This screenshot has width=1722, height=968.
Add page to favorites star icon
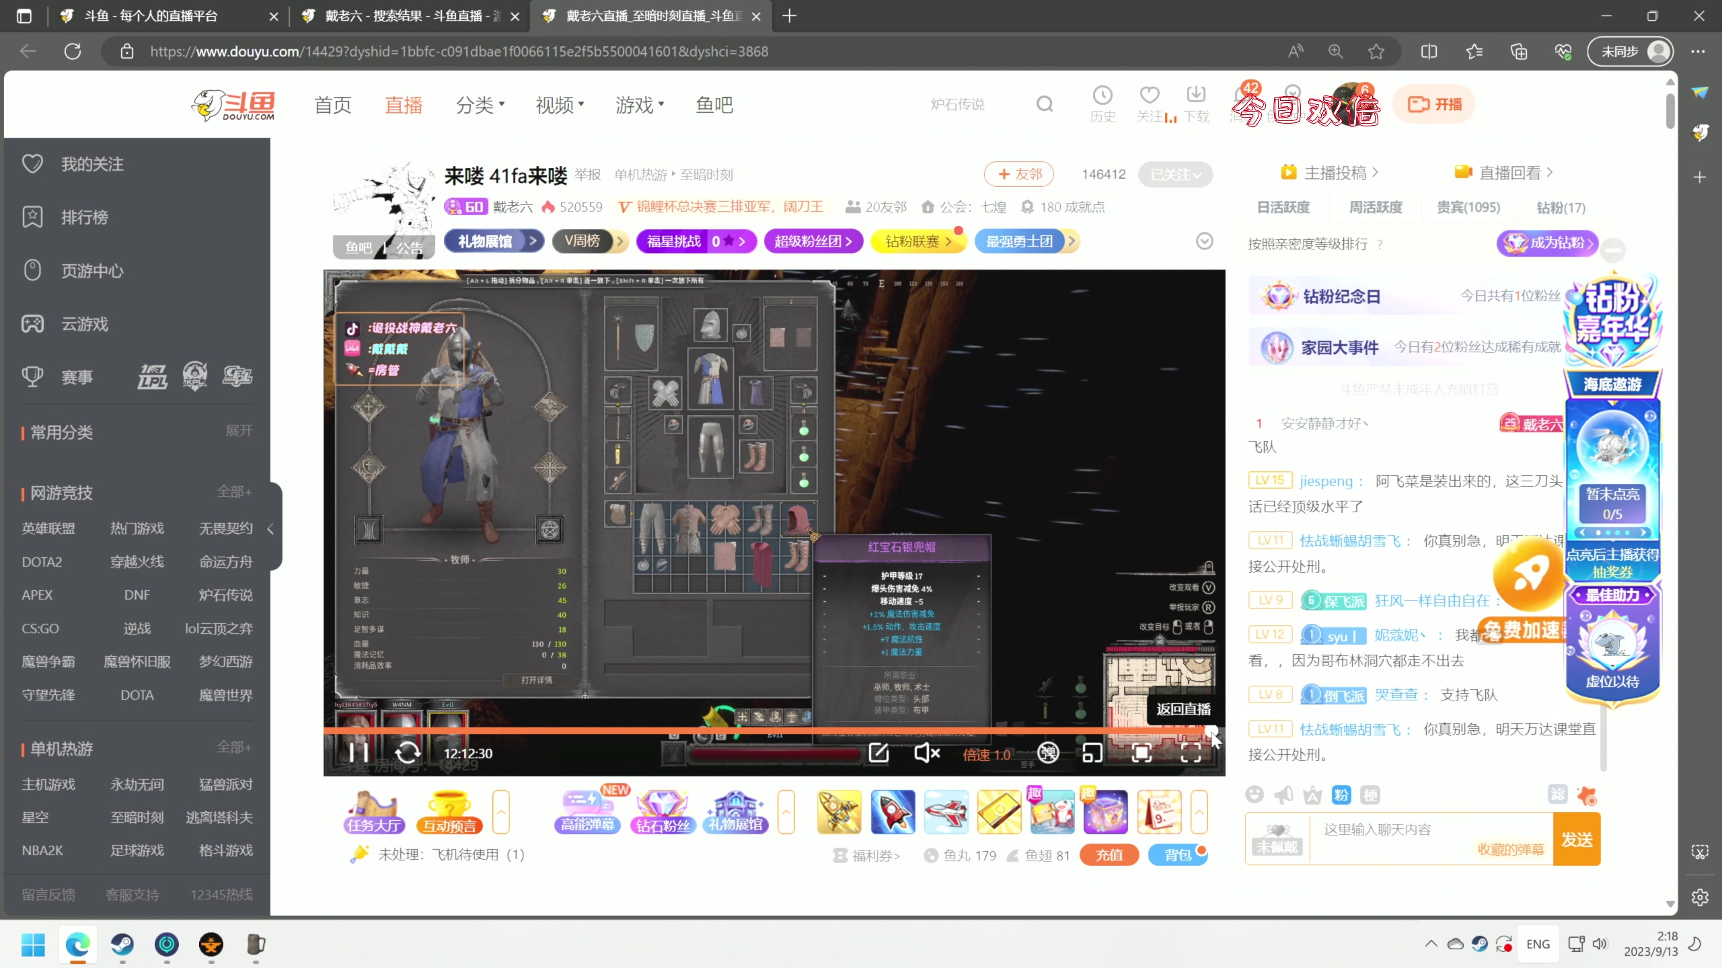pos(1376,52)
